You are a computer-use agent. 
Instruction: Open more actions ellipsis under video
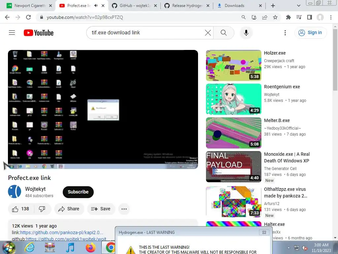coord(124,209)
